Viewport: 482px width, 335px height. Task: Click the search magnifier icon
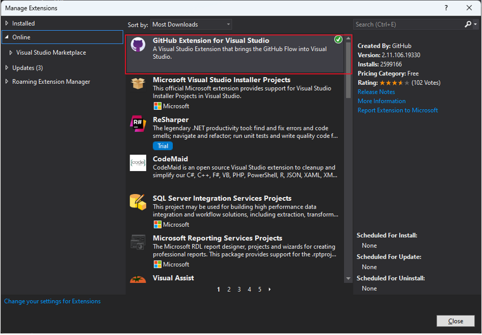click(467, 23)
